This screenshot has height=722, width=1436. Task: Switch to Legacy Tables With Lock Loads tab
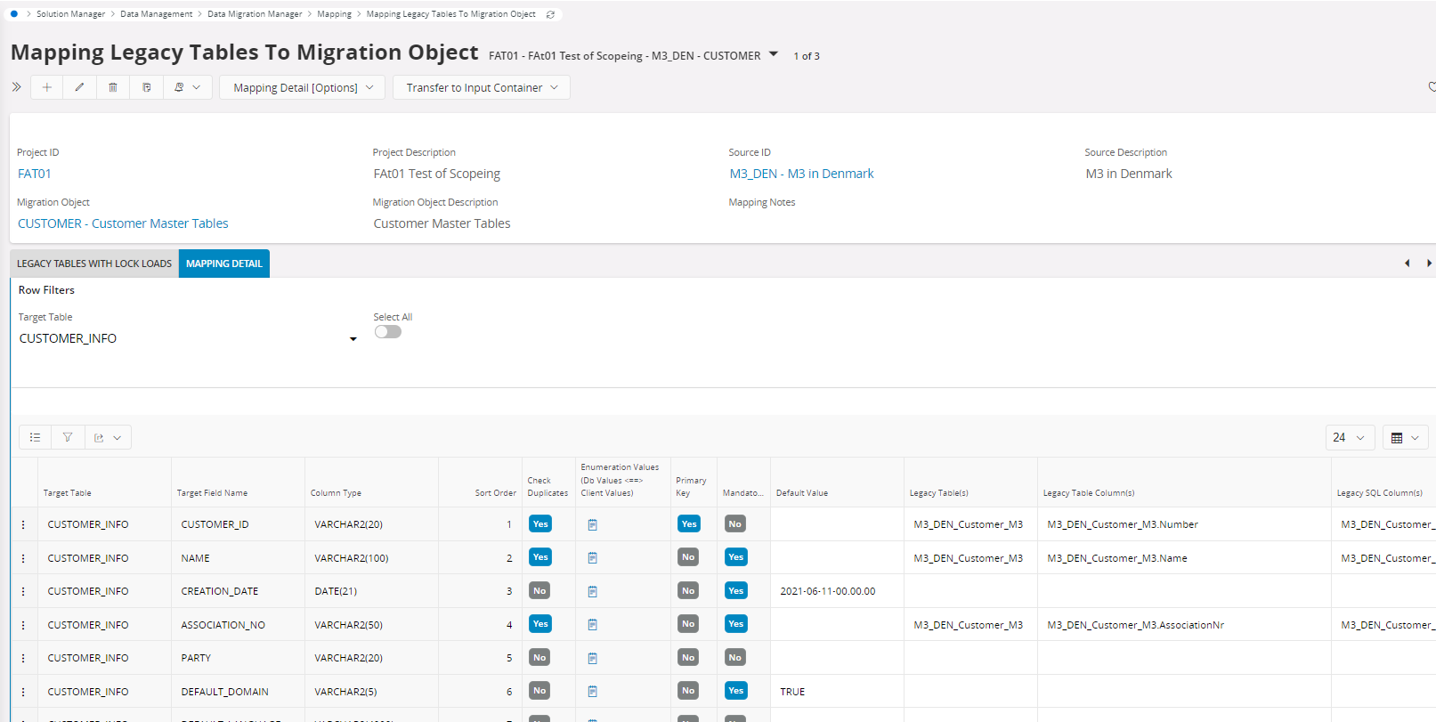[x=94, y=264]
